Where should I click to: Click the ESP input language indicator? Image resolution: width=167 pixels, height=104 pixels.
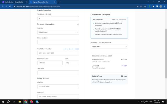coord(151,102)
